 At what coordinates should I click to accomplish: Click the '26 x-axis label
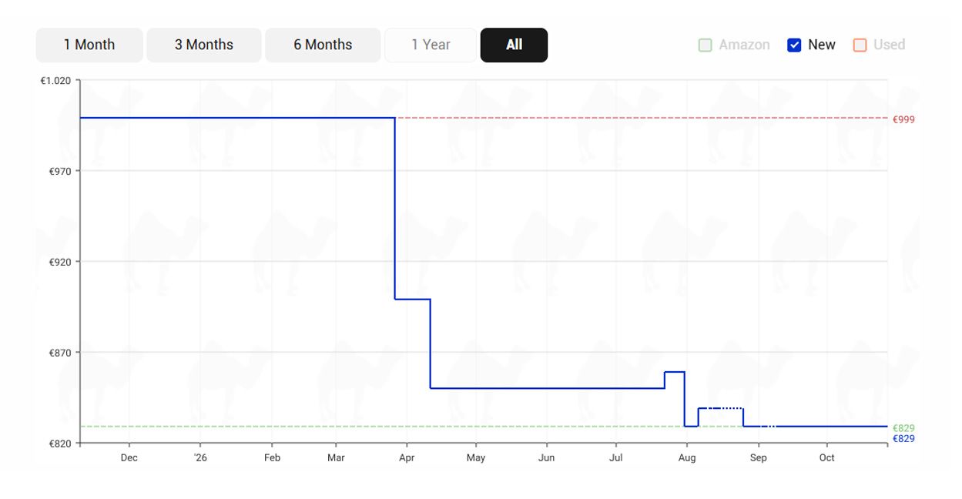point(200,457)
